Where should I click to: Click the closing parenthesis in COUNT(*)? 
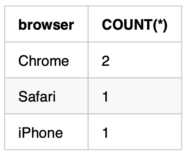[x=165, y=26]
